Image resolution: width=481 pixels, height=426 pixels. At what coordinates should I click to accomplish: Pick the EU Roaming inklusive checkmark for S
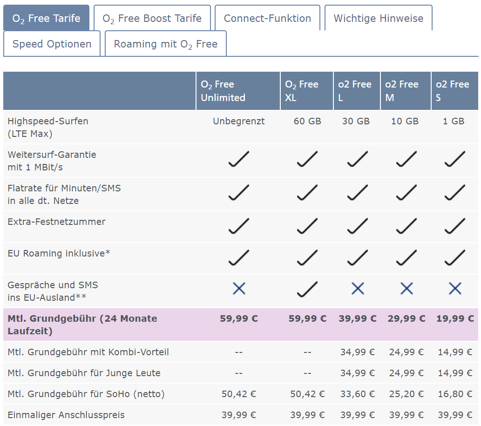(x=455, y=257)
